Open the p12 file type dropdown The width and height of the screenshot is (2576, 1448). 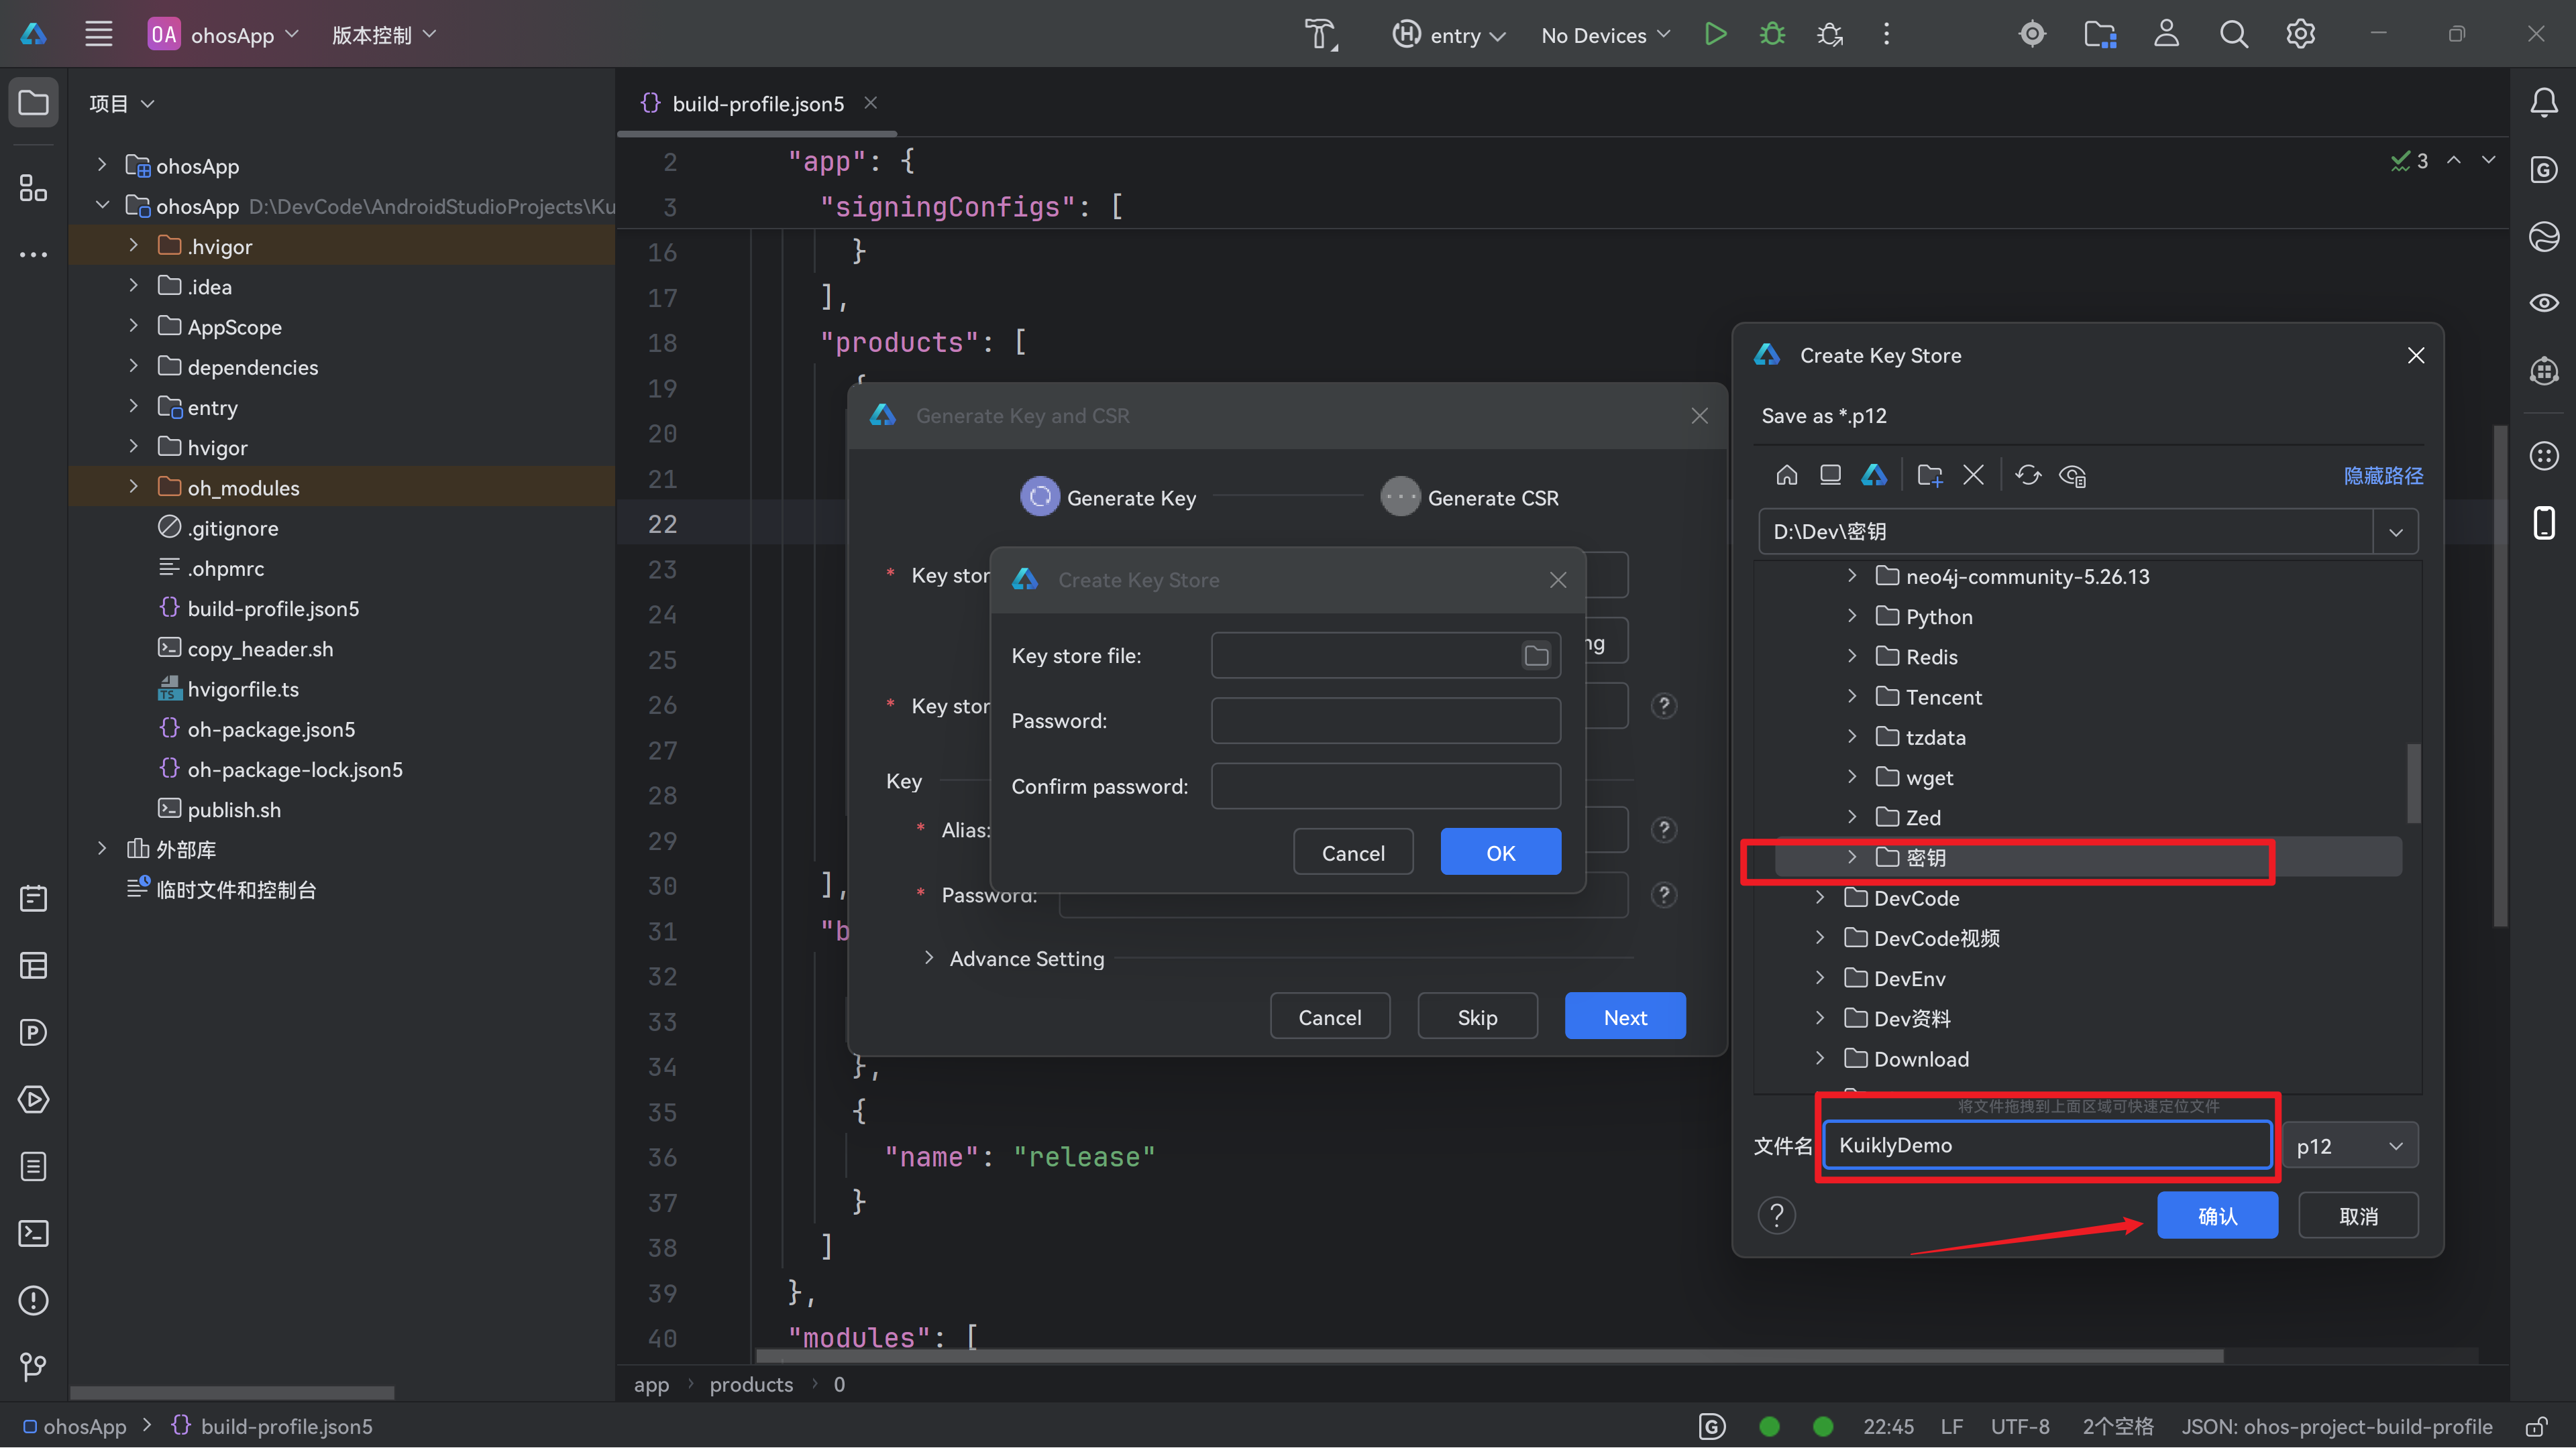coord(2350,1146)
